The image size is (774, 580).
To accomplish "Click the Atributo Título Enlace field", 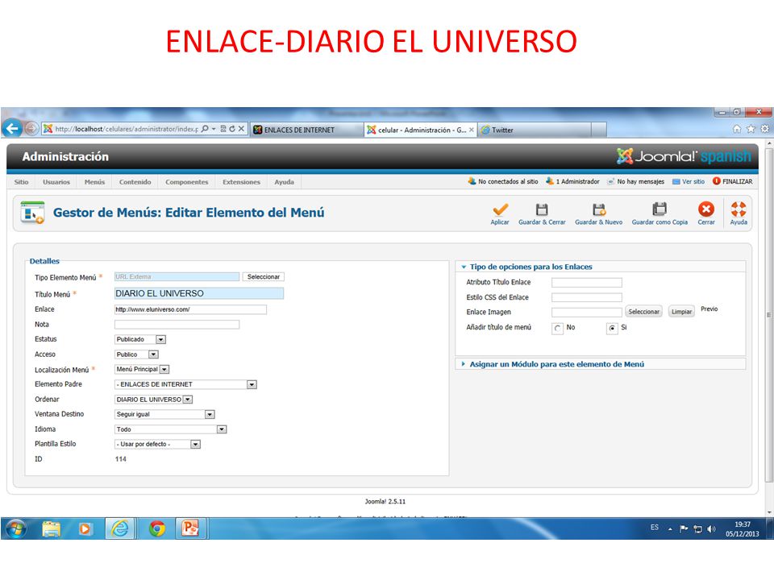I will (x=586, y=283).
